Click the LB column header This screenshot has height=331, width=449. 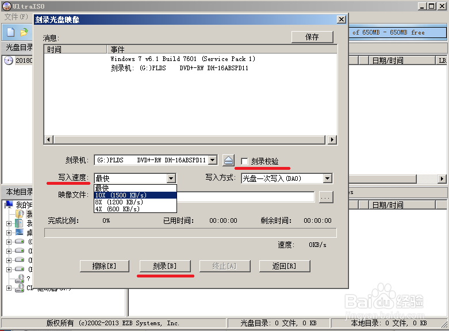(442, 60)
